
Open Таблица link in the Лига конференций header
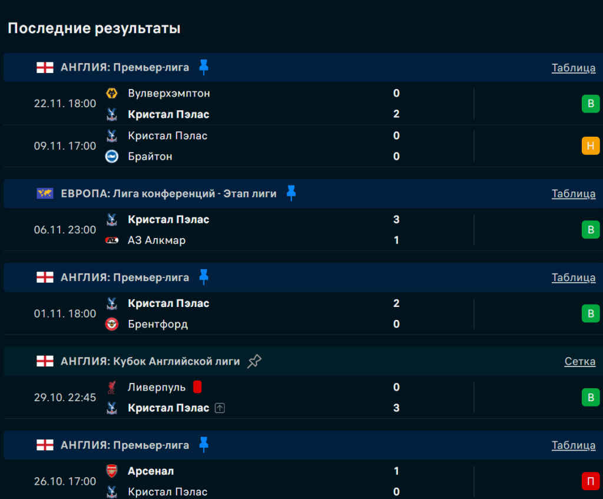coord(573,194)
